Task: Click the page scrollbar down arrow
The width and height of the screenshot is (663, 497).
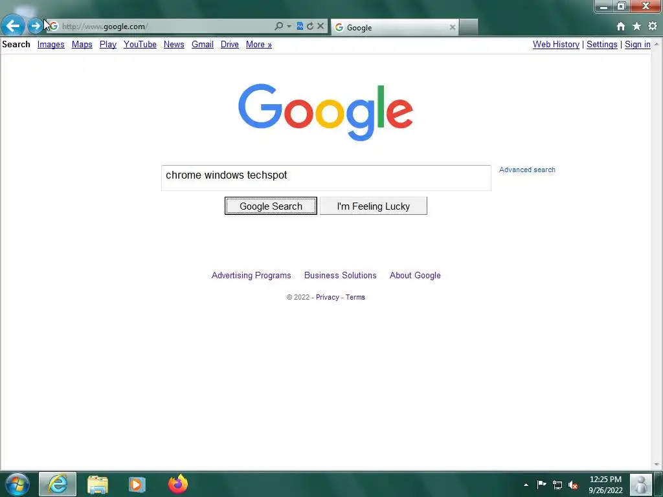Action: click(x=657, y=465)
